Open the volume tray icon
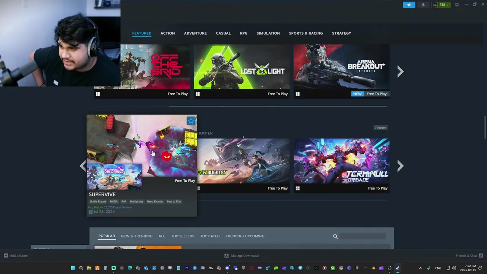This screenshot has width=487, height=274. pyautogui.click(x=454, y=268)
